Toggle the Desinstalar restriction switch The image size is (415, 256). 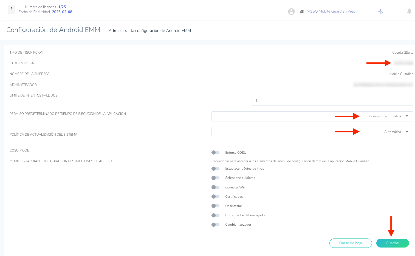click(216, 206)
